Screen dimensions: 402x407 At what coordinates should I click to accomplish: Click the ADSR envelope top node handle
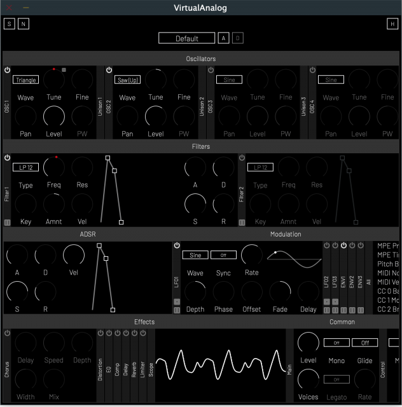99,245
